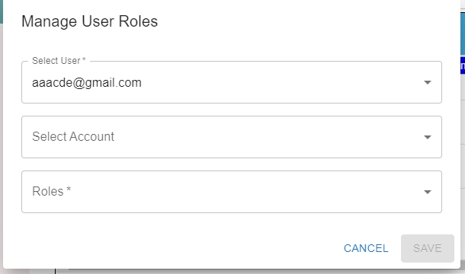Click the Roles * placeholder text

51,191
